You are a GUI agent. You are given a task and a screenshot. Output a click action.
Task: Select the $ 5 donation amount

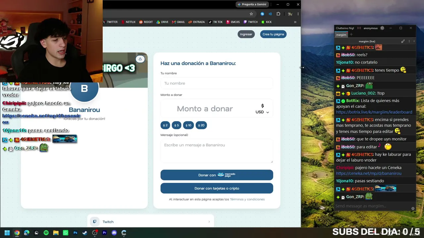tap(177, 125)
